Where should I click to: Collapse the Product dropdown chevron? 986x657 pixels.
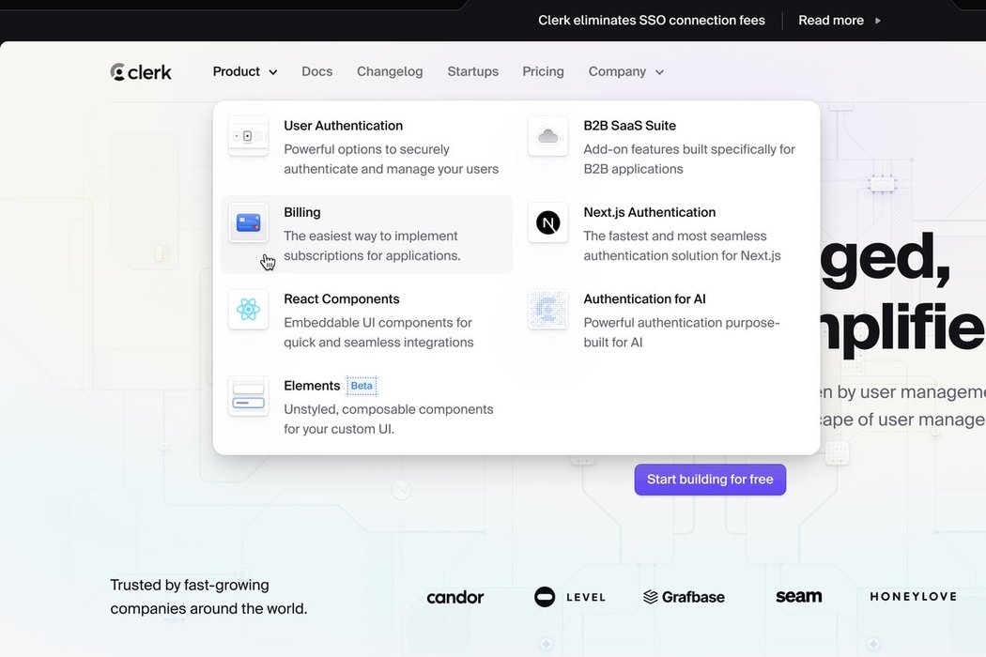tap(273, 72)
